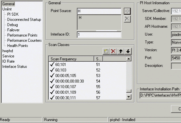Toggle checkmark for scan class 00:00:01,109

coord(52,92)
